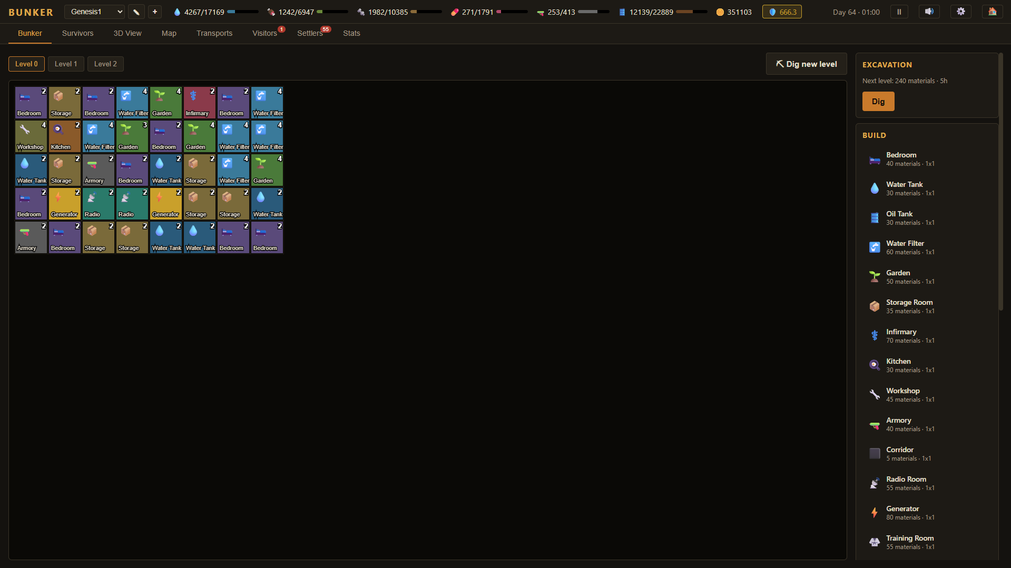This screenshot has width=1011, height=568.
Task: Click the water droplet icon in the top bar
Action: 177,12
